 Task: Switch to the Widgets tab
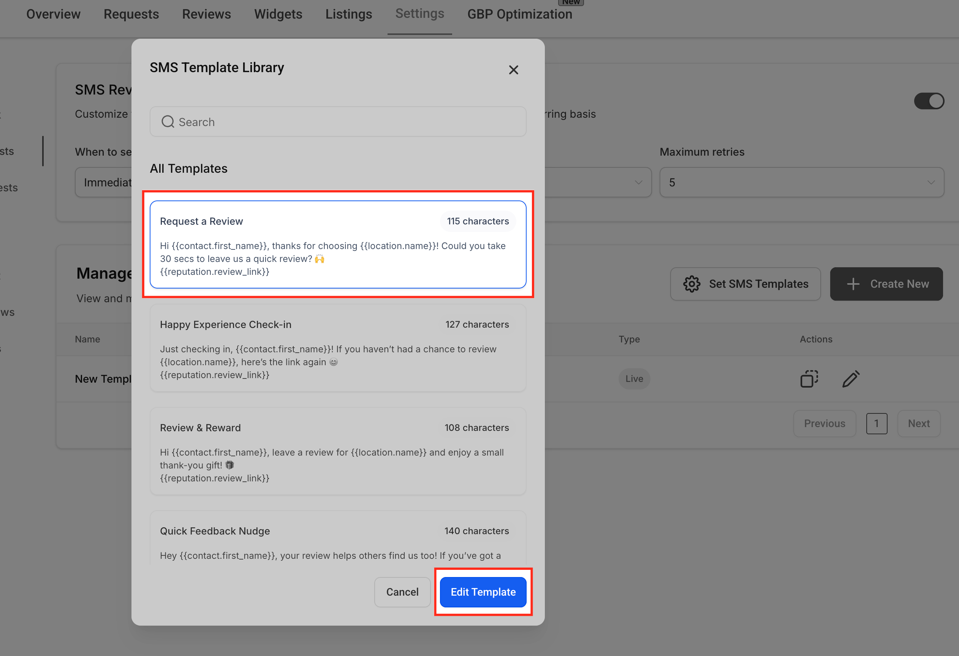click(278, 14)
